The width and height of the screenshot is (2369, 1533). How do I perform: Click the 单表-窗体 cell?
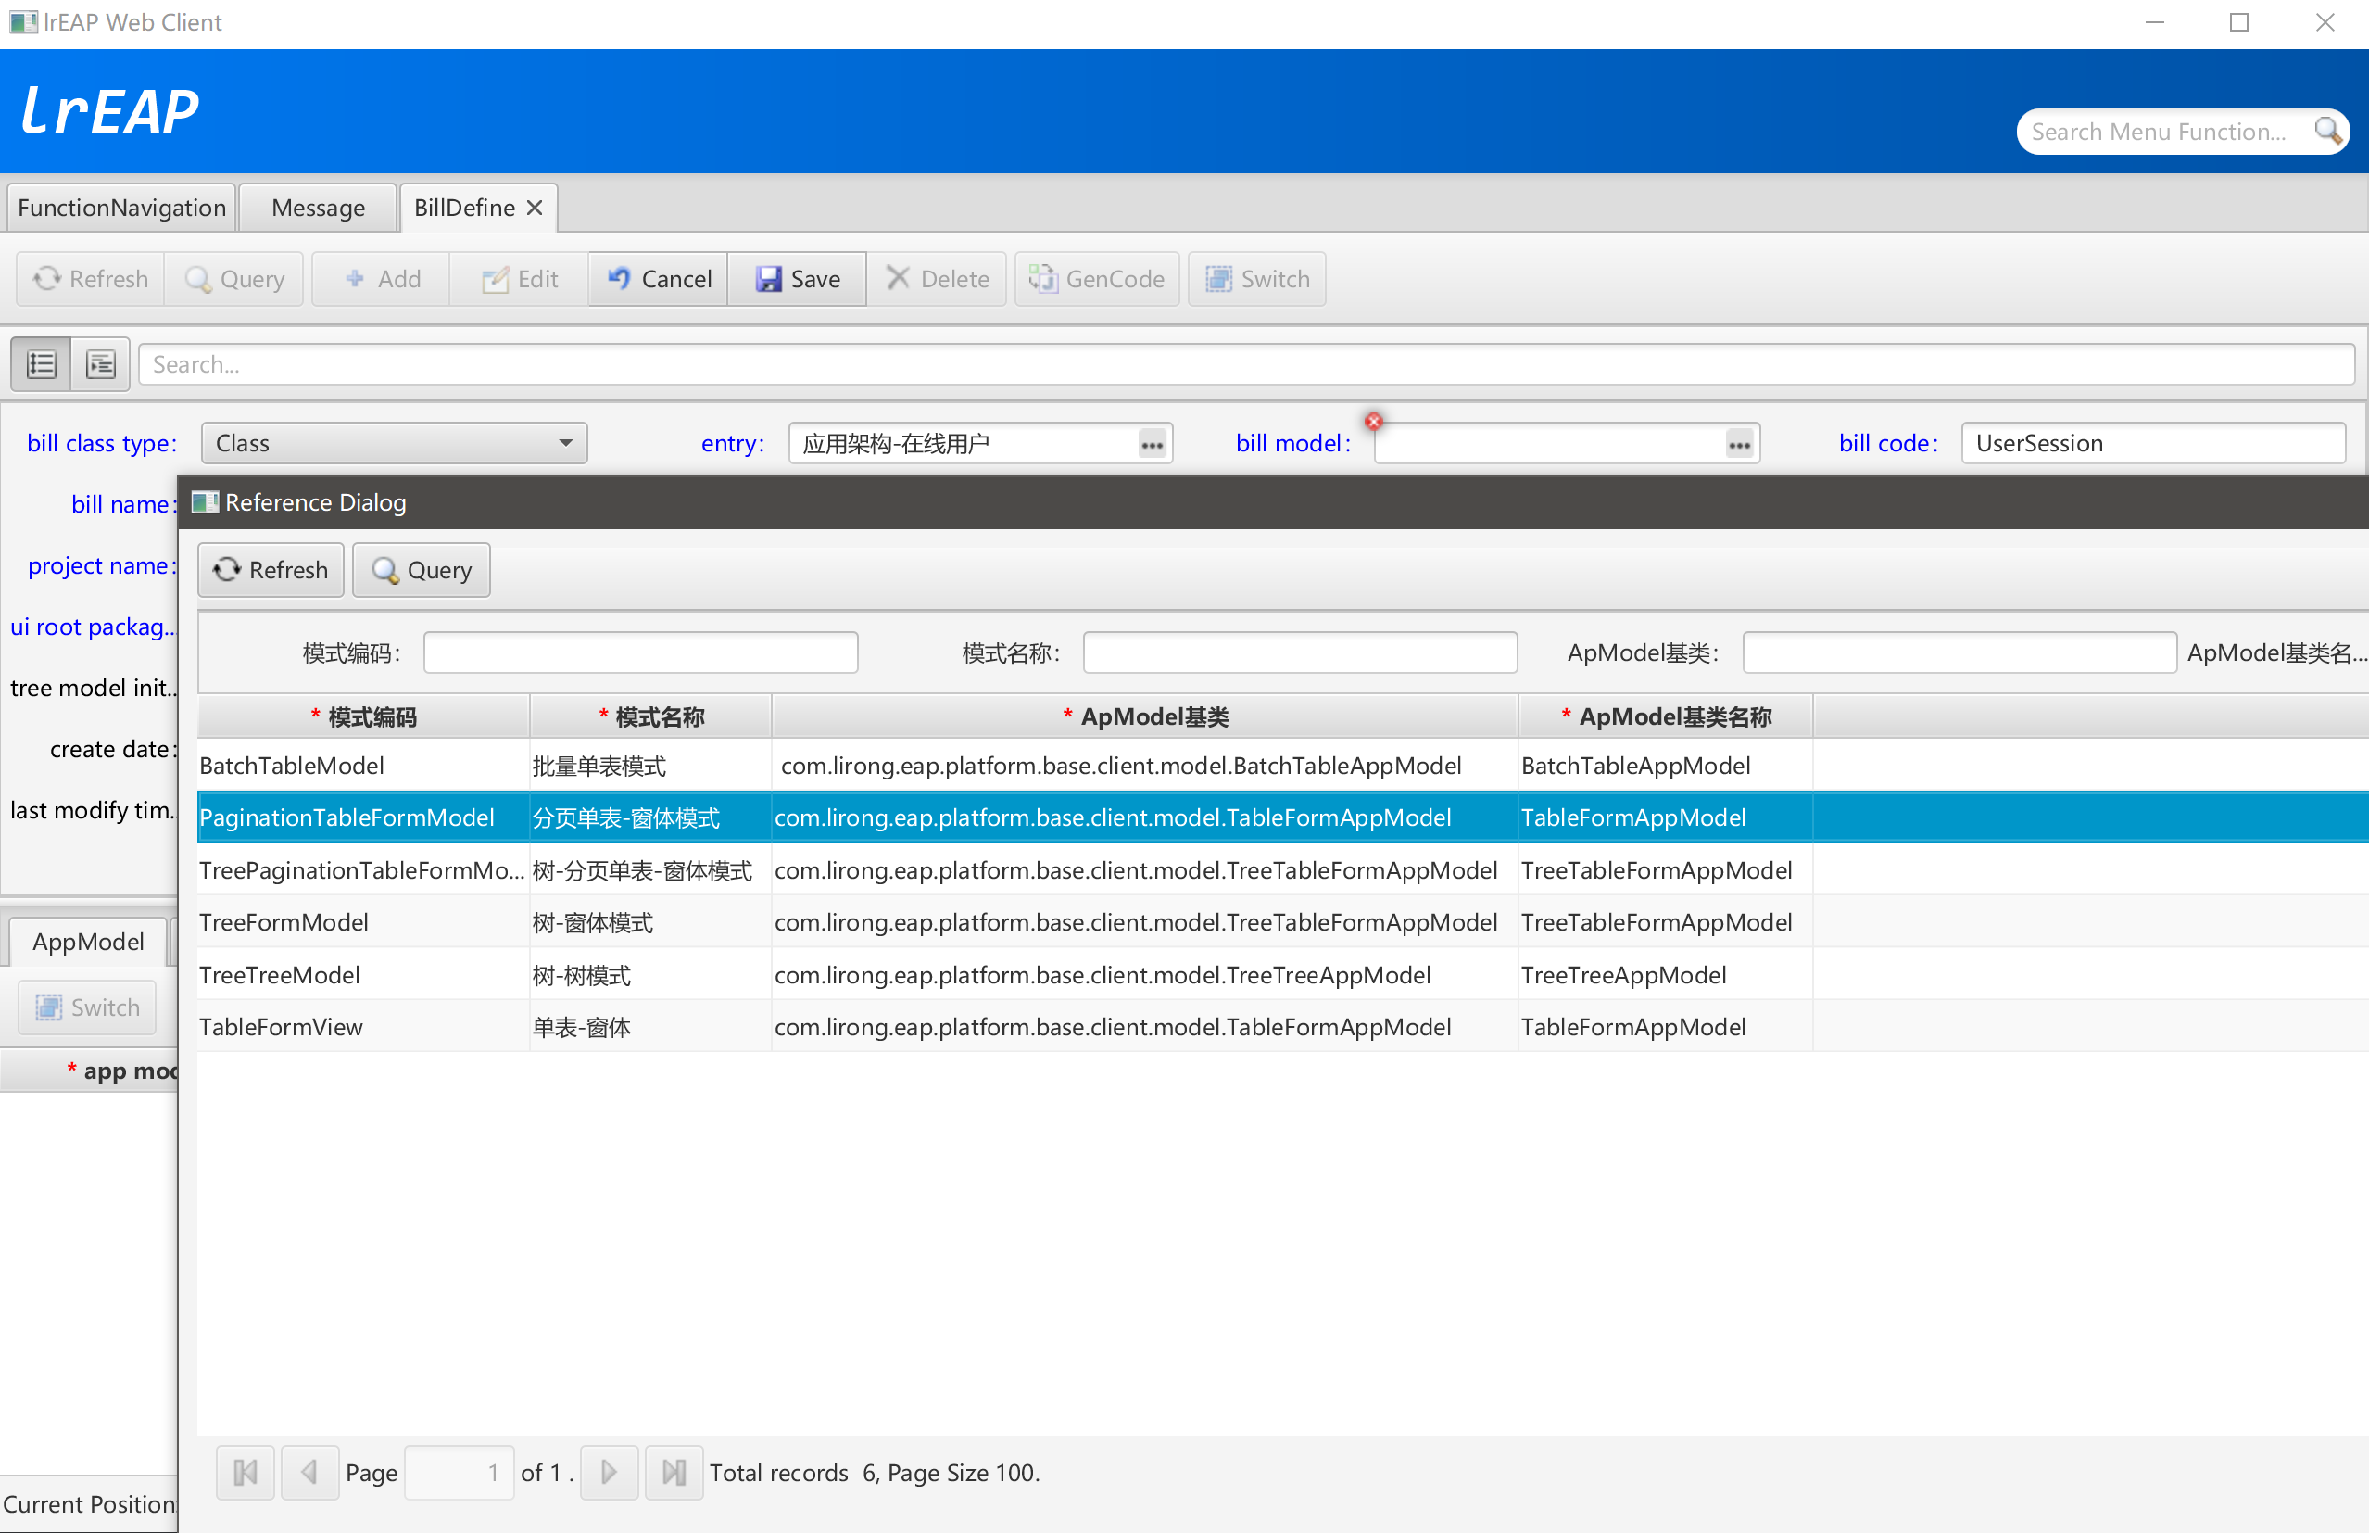pos(650,1026)
